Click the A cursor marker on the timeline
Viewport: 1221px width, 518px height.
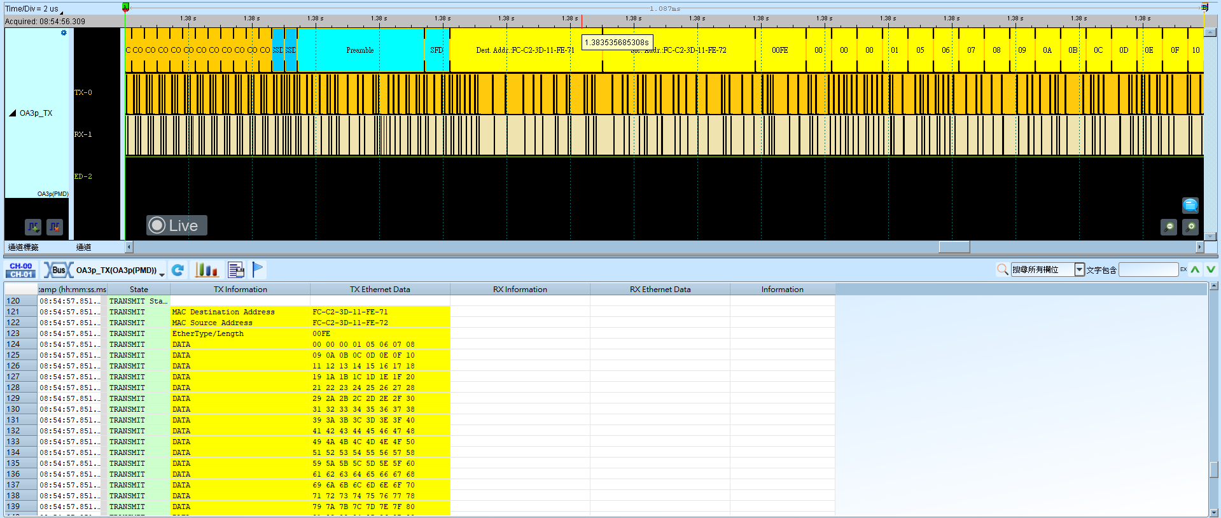click(x=125, y=8)
